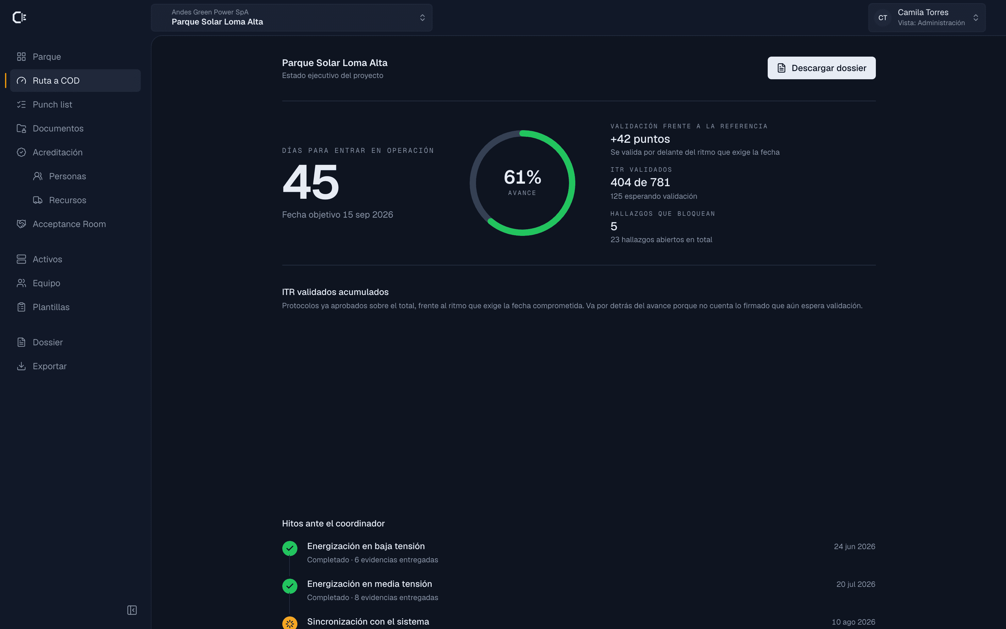Open Exportar page
This screenshot has height=629, width=1006.
click(x=75, y=366)
